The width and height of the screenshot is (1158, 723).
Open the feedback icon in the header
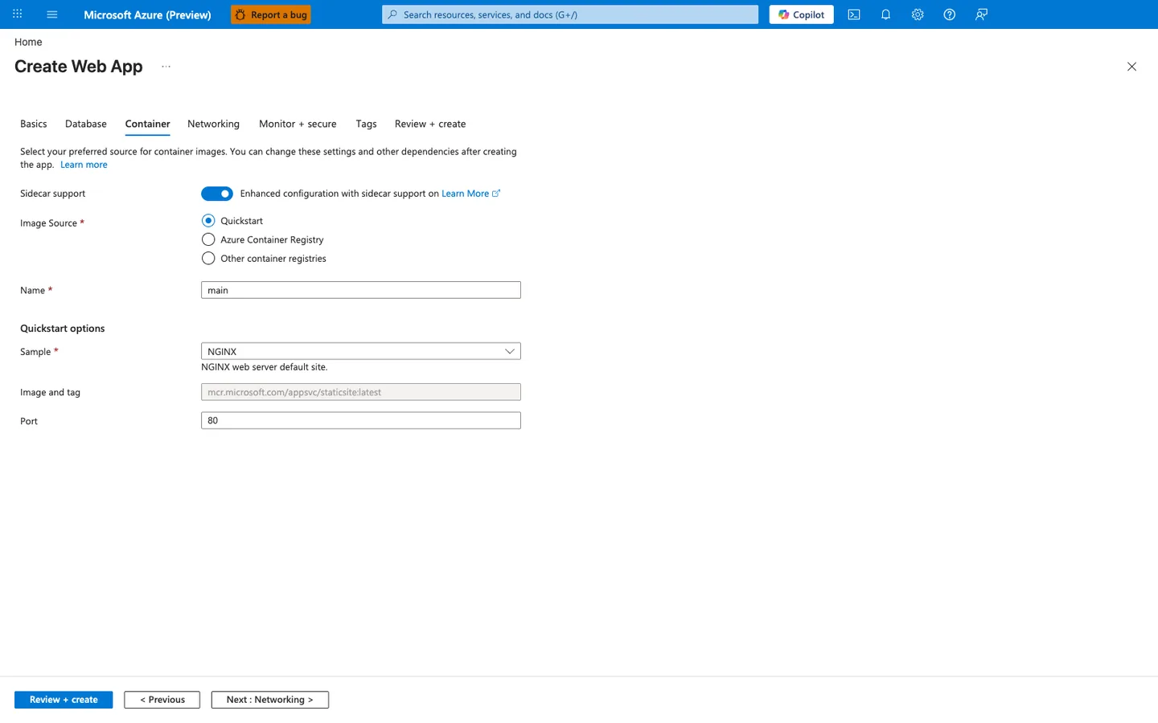981,14
